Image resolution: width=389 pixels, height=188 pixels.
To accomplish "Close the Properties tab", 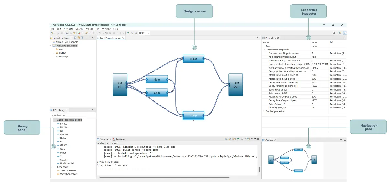I will click(x=278, y=38).
